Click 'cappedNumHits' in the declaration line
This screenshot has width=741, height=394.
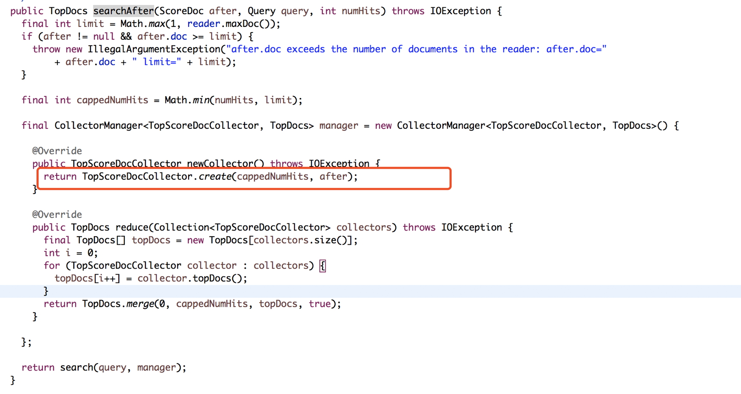(x=112, y=100)
